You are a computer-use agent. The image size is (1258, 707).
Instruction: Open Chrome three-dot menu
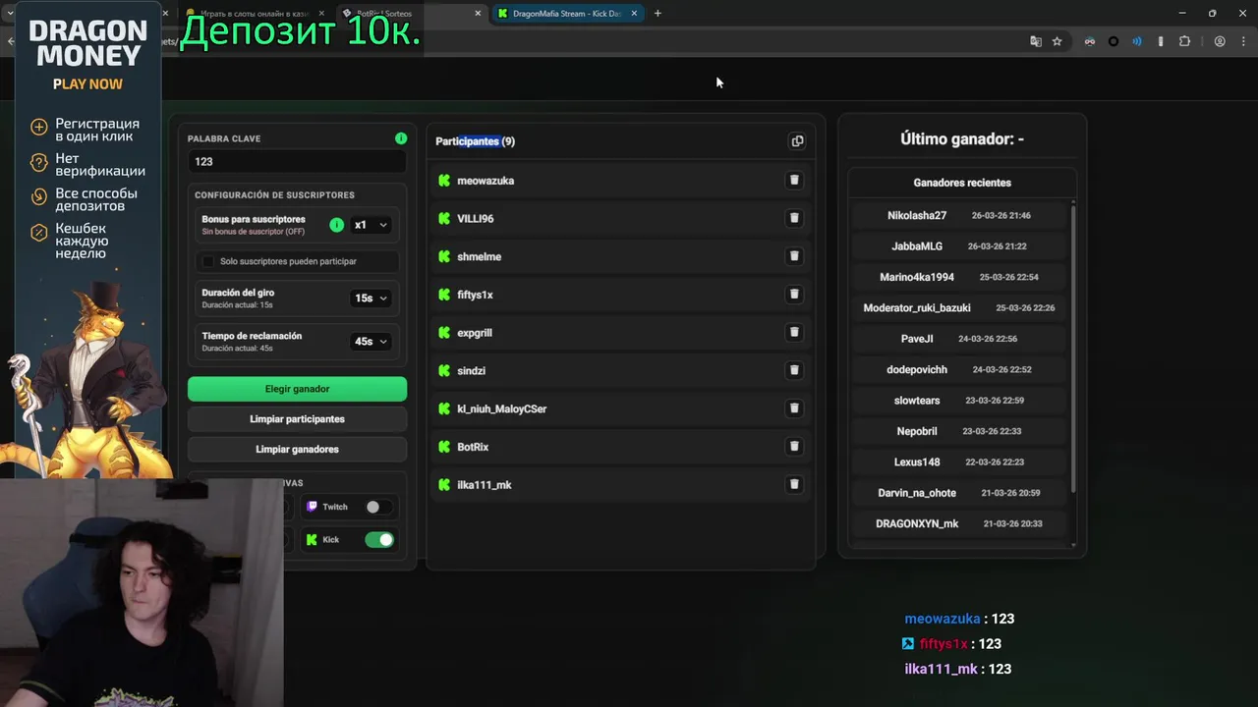(1241, 41)
